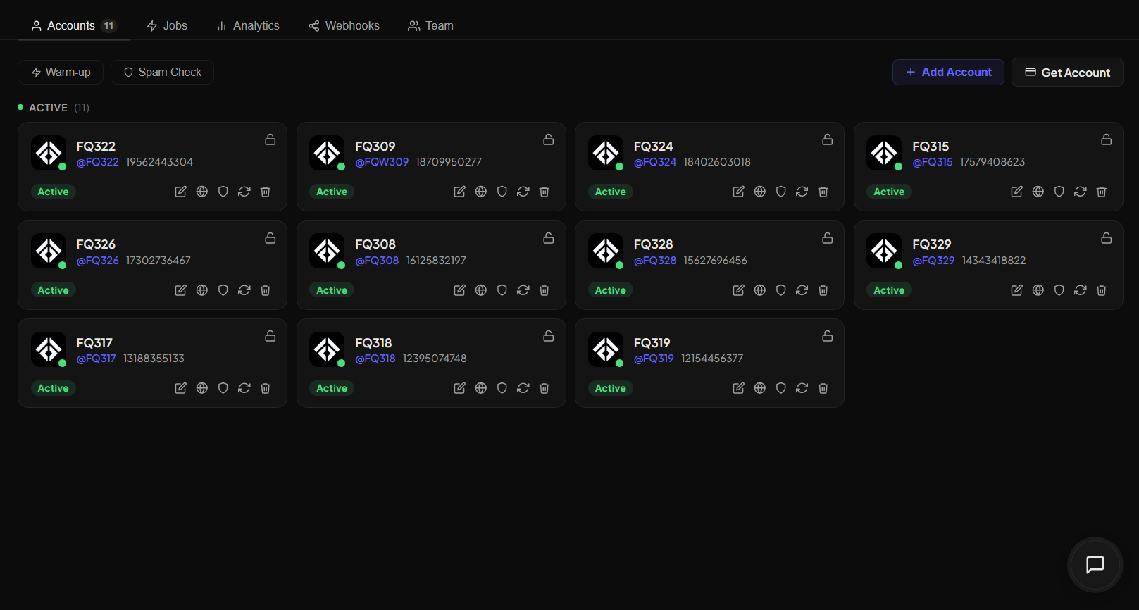Delete the FQ309 account via trash icon
This screenshot has height=610, width=1139.
(x=544, y=192)
